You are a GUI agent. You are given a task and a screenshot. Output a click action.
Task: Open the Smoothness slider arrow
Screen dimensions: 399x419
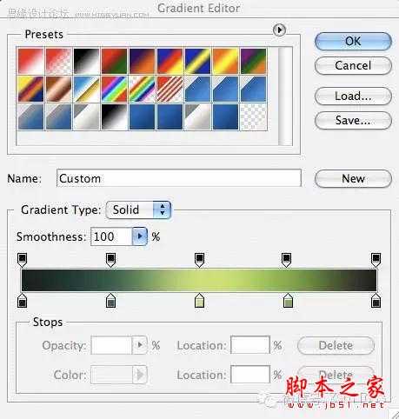tap(140, 236)
